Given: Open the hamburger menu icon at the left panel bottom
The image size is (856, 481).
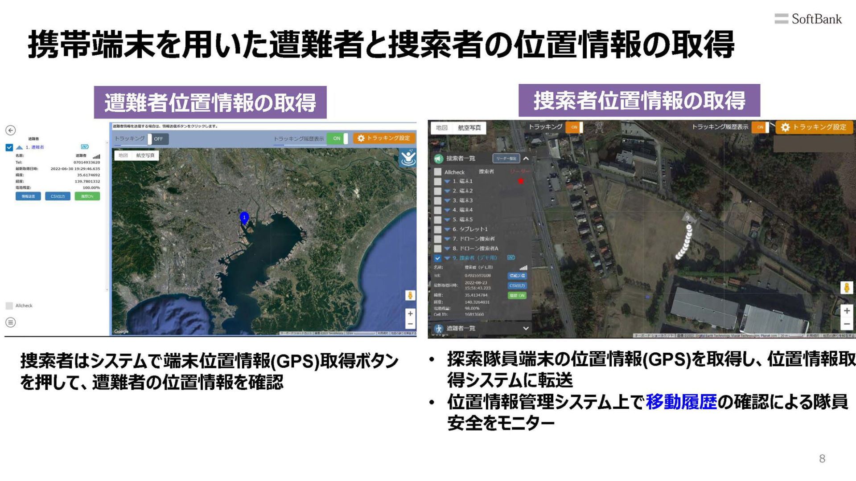Looking at the screenshot, I should pos(11,322).
